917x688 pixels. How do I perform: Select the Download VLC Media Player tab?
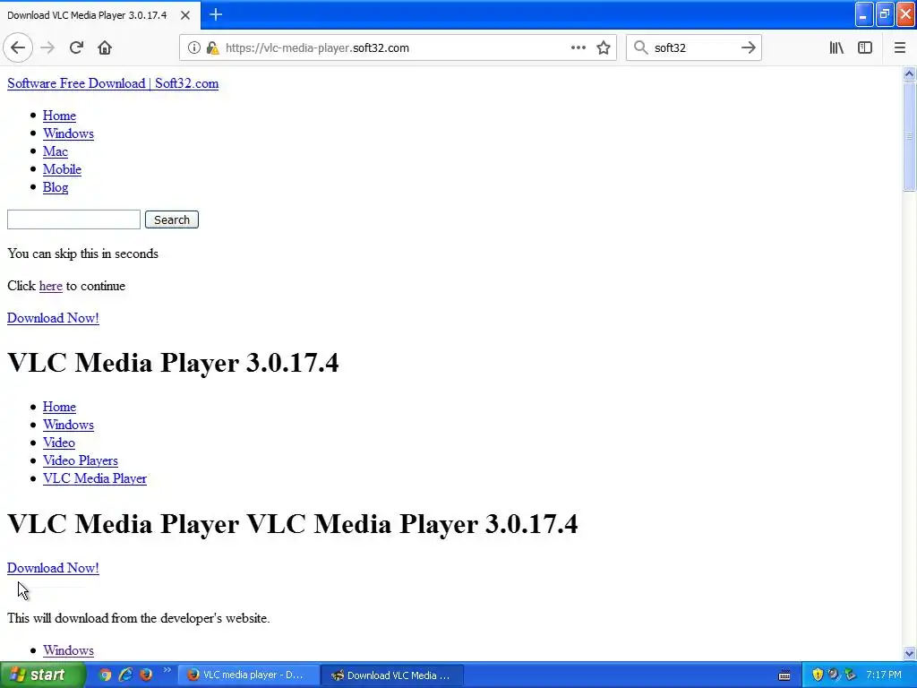click(x=87, y=15)
